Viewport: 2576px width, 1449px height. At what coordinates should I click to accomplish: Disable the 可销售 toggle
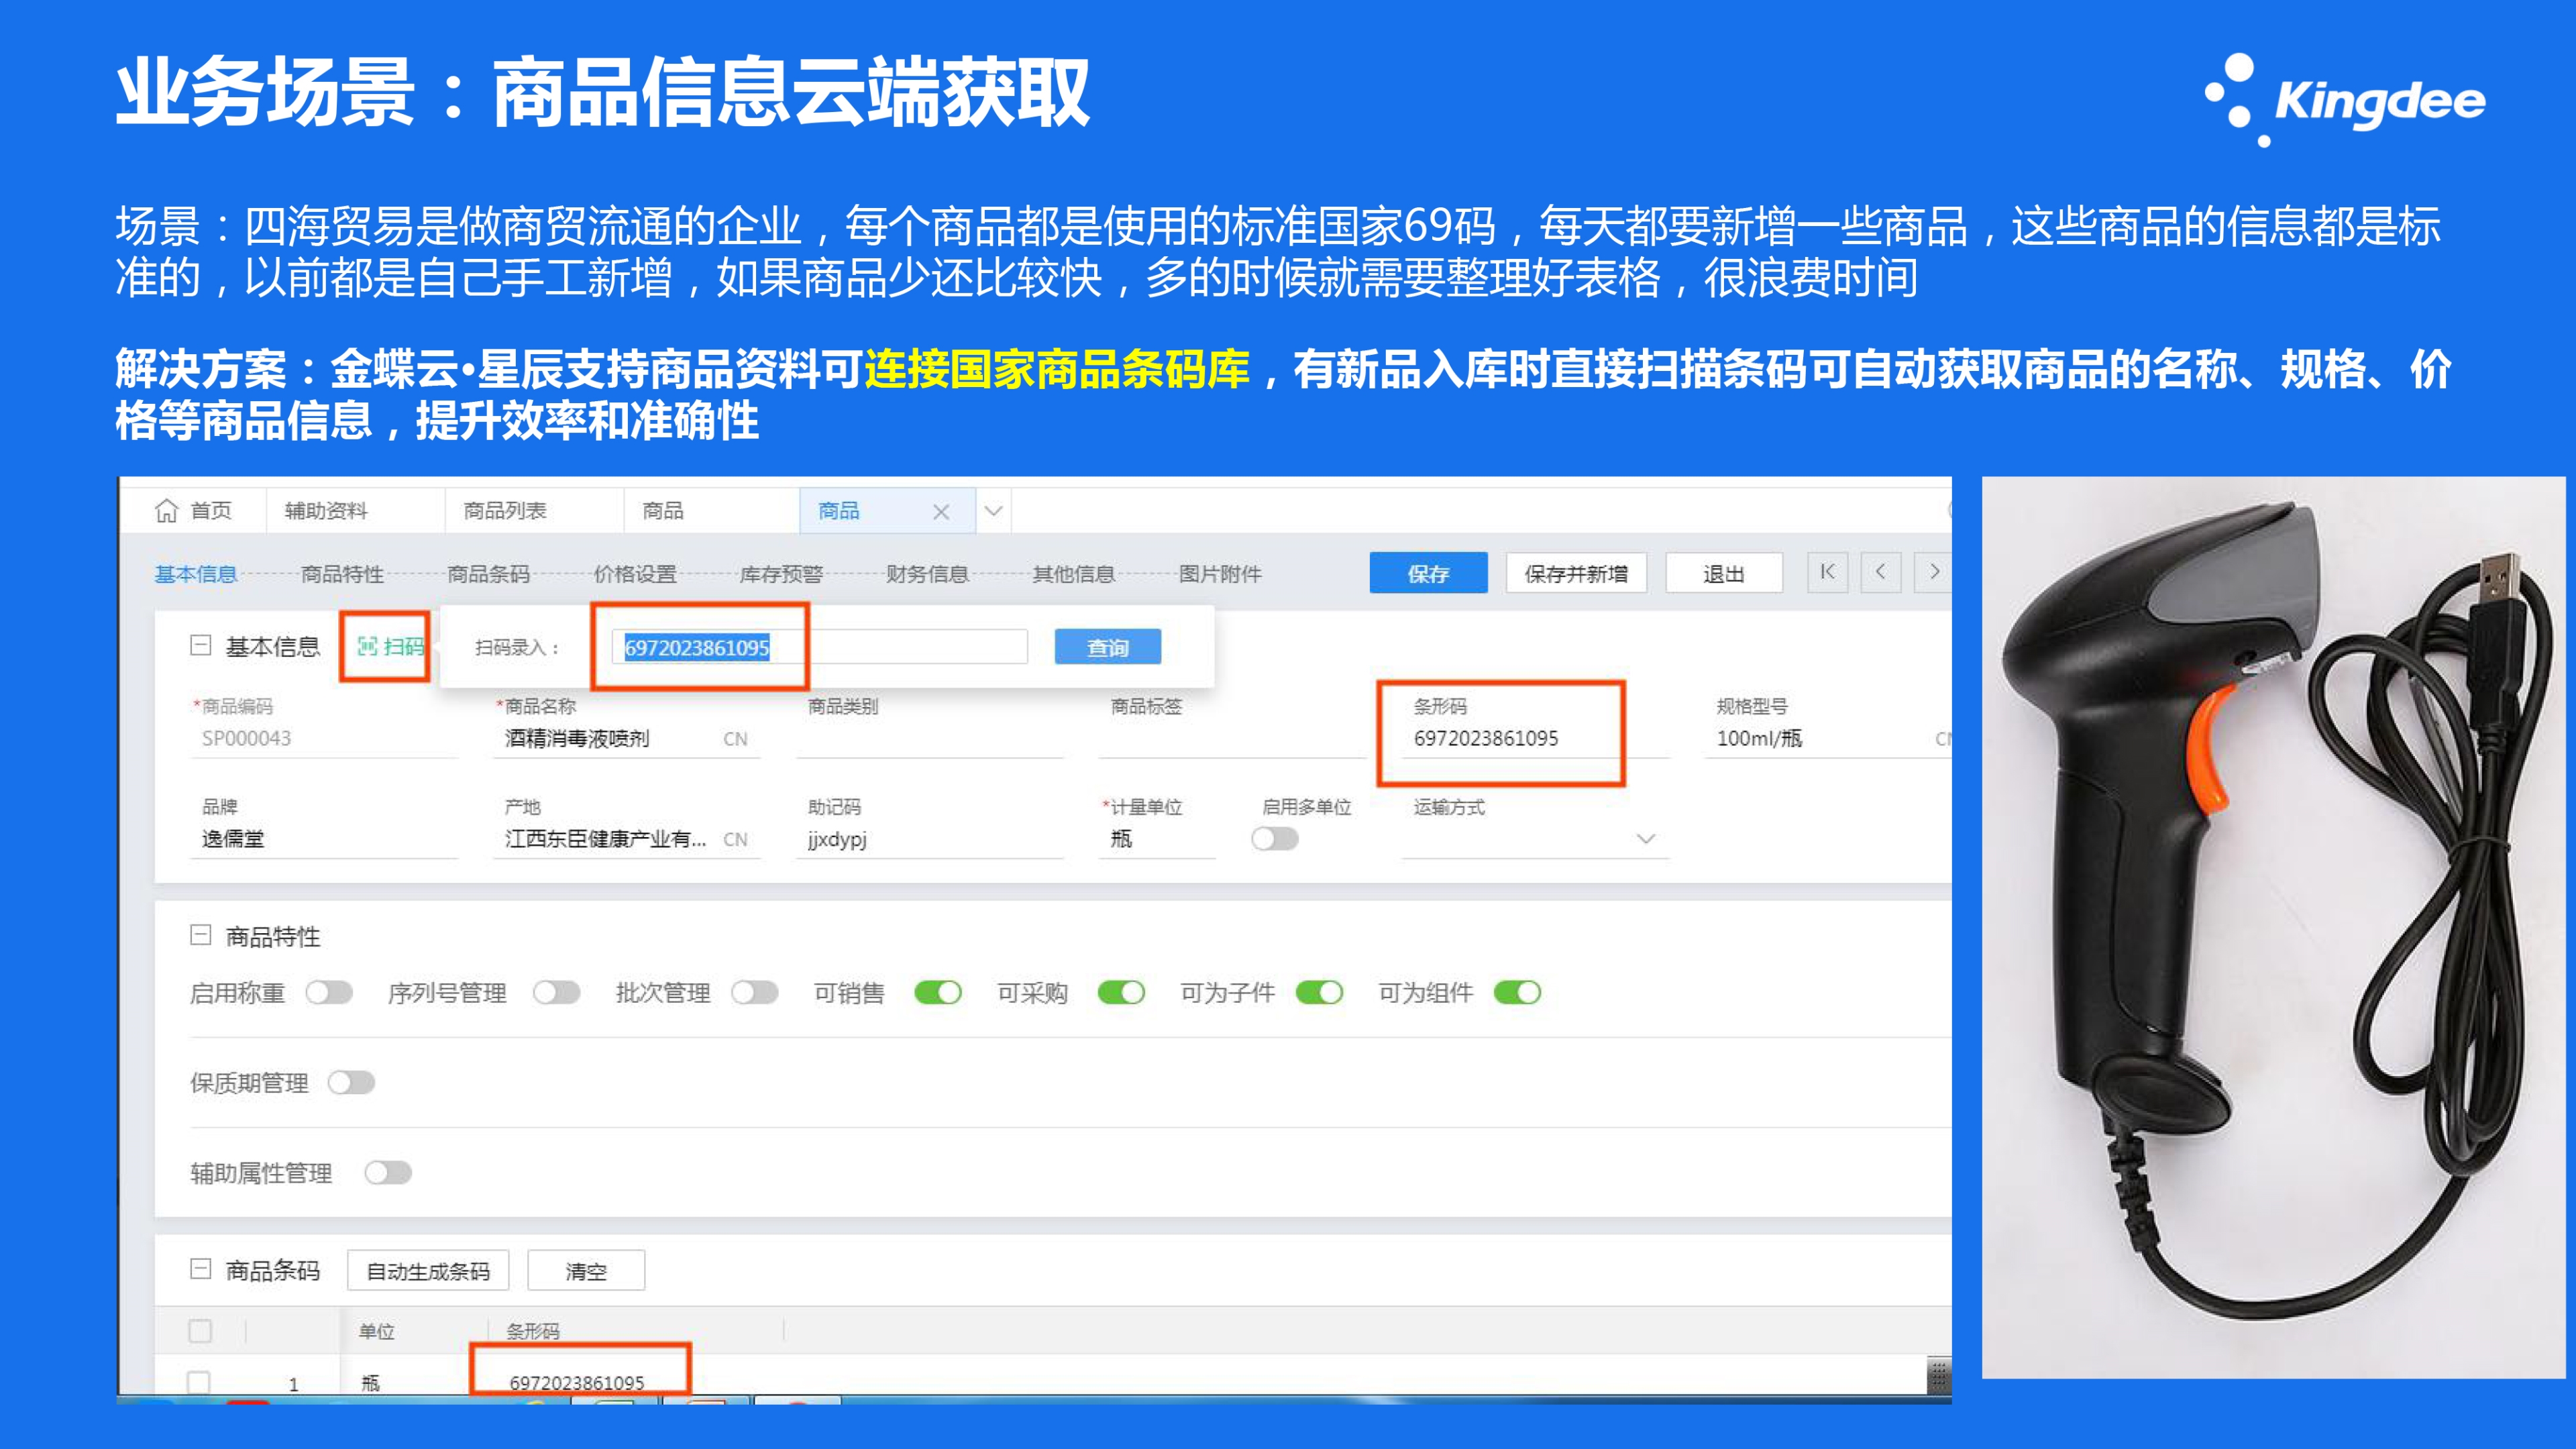[938, 993]
